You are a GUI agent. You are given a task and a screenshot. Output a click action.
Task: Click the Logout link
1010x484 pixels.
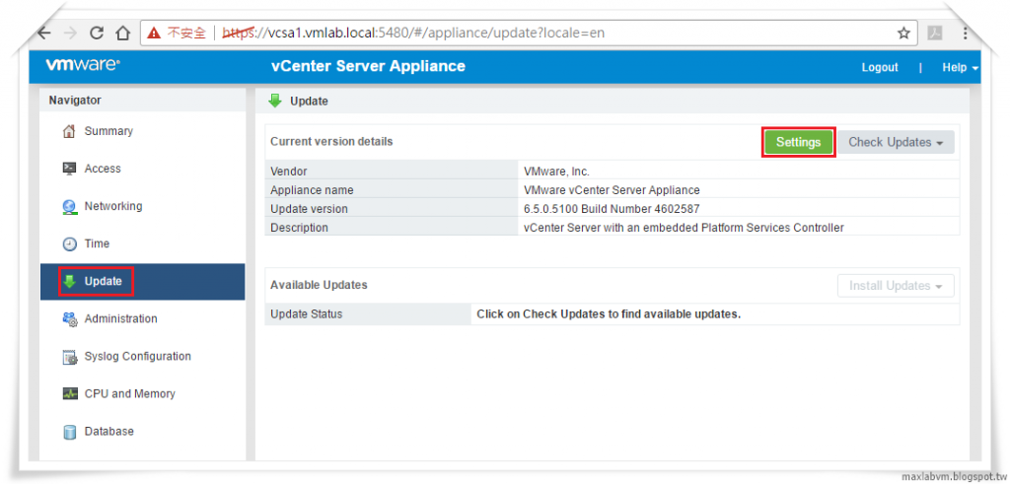(880, 68)
